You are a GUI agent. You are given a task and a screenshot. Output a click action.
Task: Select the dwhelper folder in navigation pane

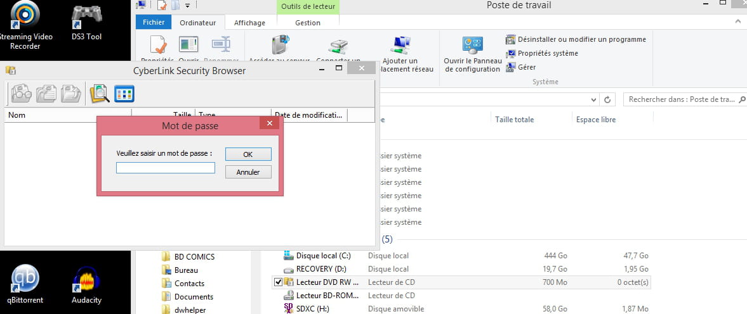pos(190,310)
